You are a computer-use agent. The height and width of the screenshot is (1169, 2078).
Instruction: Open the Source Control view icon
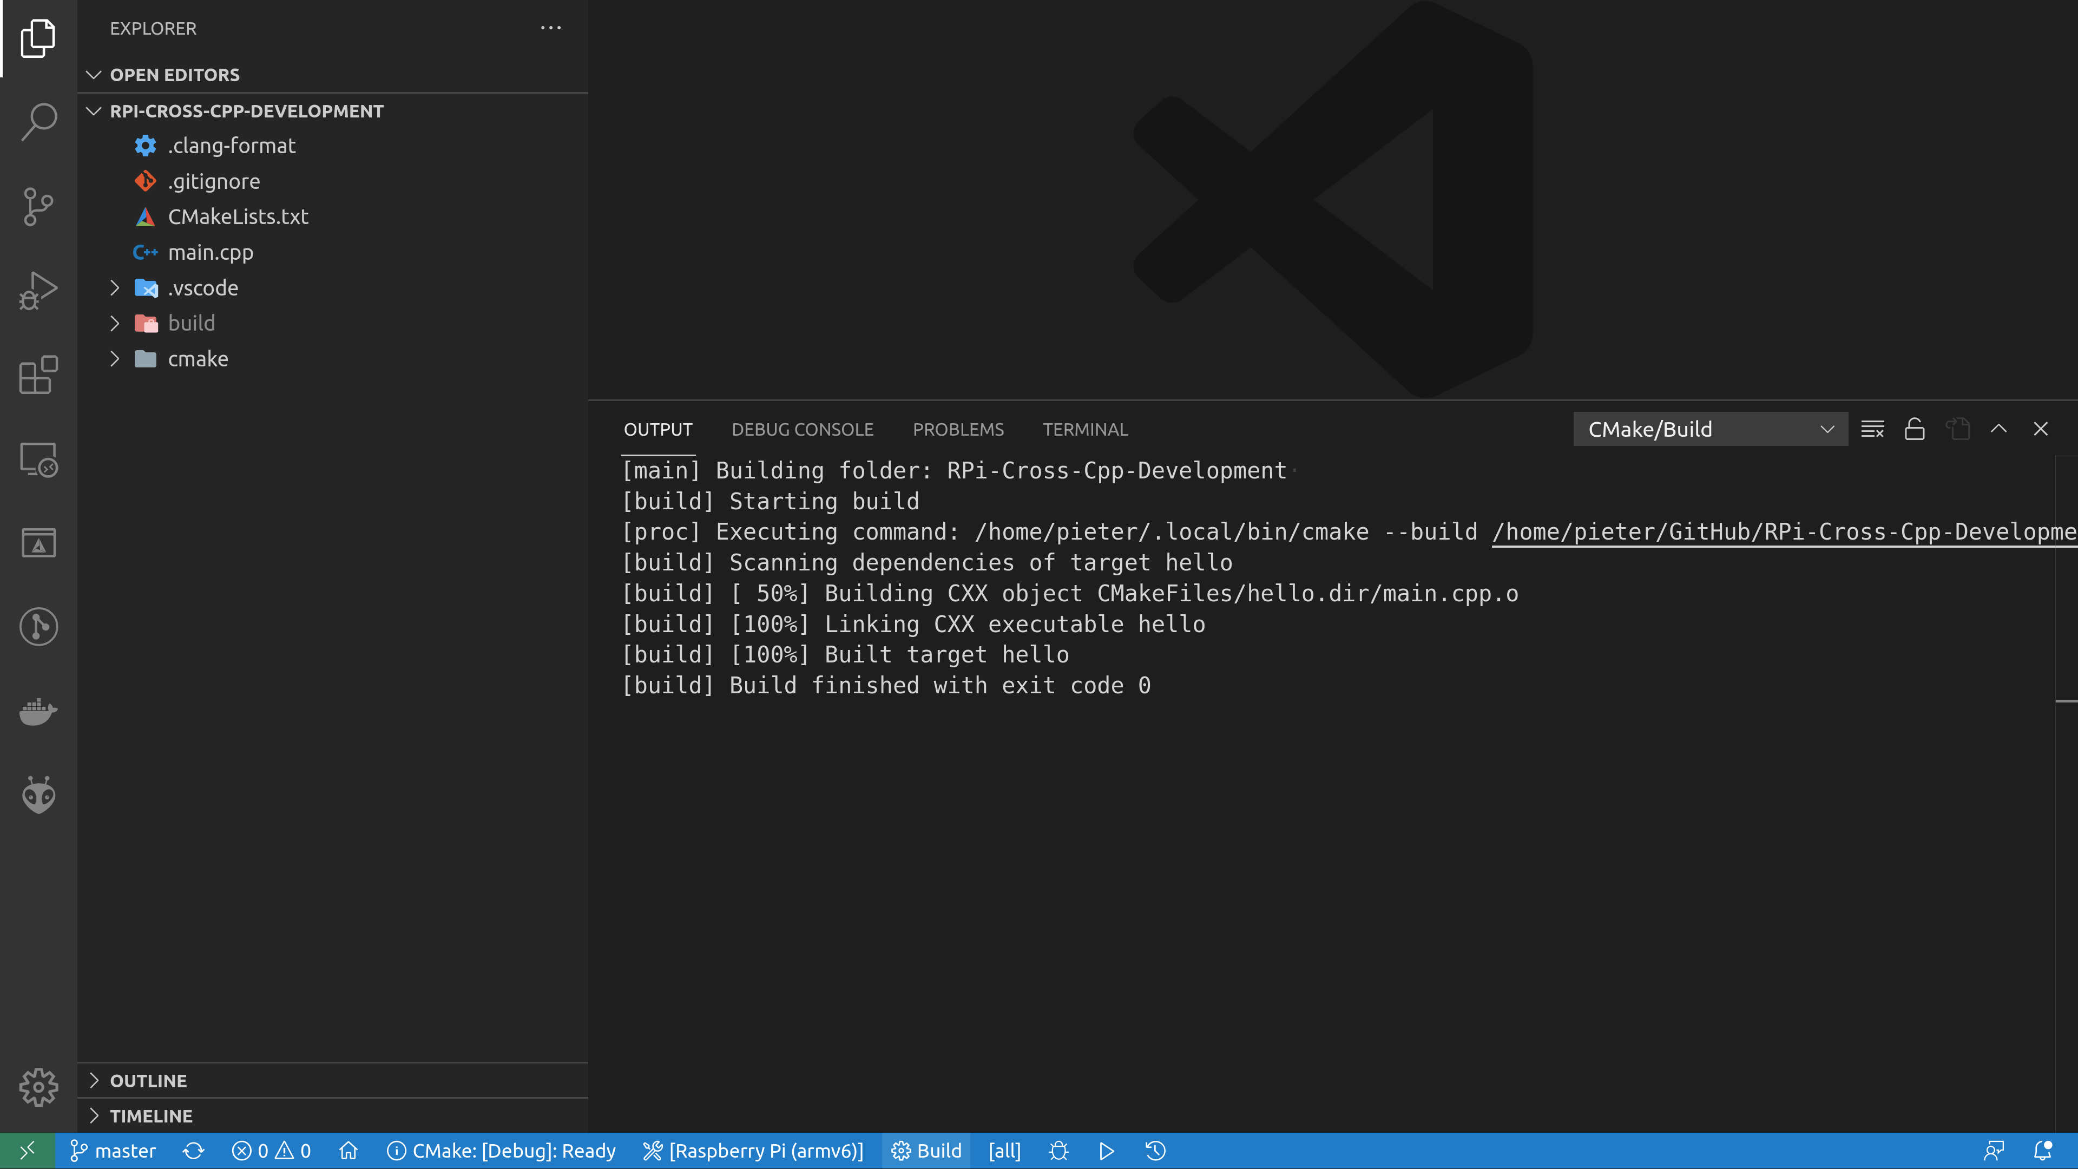(x=38, y=207)
